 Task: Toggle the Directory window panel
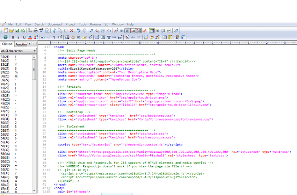click(x=157, y=30)
